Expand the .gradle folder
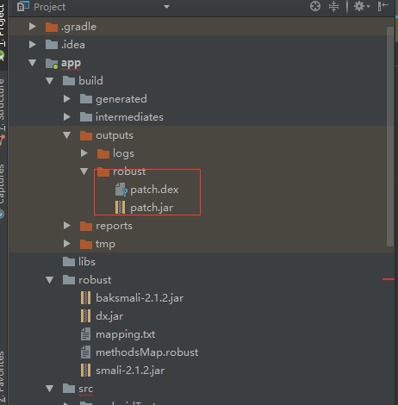Screen dimensions: 398x405 pyautogui.click(x=33, y=27)
